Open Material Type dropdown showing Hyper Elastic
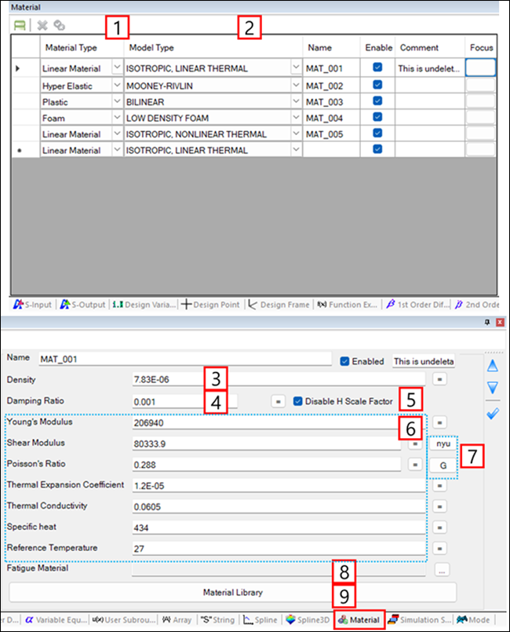Screen dimensions: 510x632 [117, 85]
